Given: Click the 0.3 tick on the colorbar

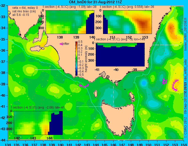Looking at the screenshot, I should tap(80, 48).
